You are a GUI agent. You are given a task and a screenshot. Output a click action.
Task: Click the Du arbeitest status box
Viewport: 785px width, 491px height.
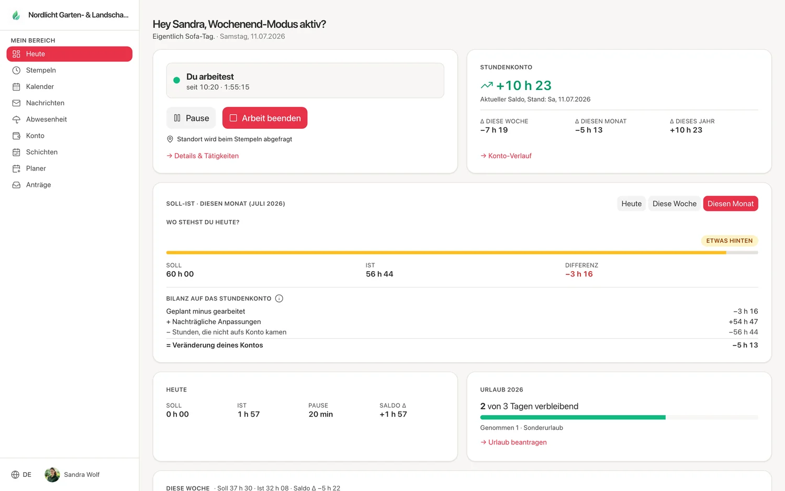[x=305, y=81]
